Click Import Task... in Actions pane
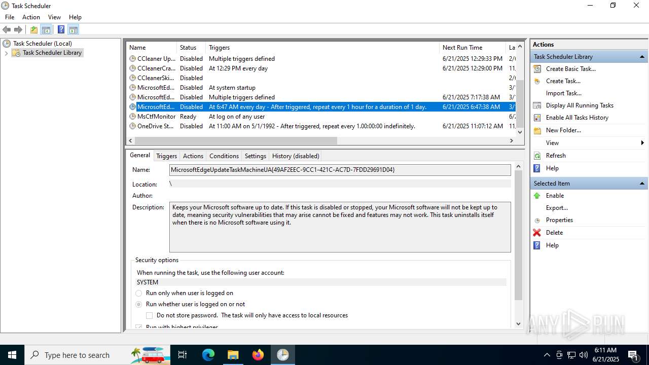 click(564, 93)
